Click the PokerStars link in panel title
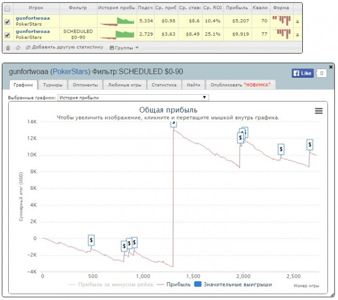 tap(70, 71)
